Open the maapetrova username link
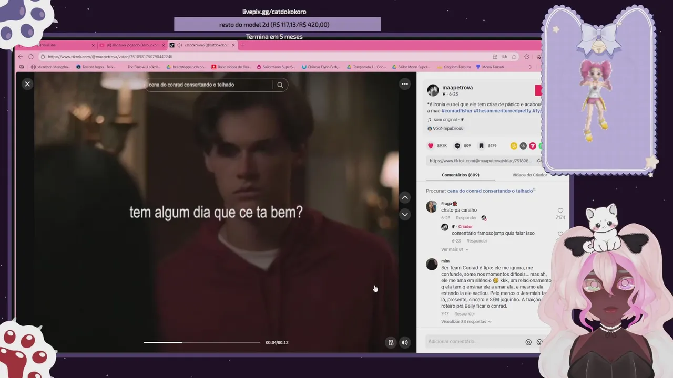The height and width of the screenshot is (378, 673). point(457,88)
